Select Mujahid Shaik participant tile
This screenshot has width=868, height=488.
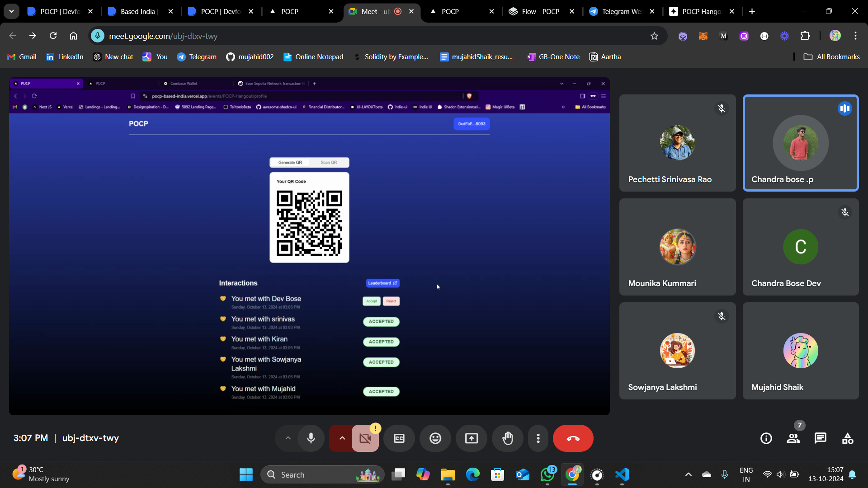click(x=801, y=351)
